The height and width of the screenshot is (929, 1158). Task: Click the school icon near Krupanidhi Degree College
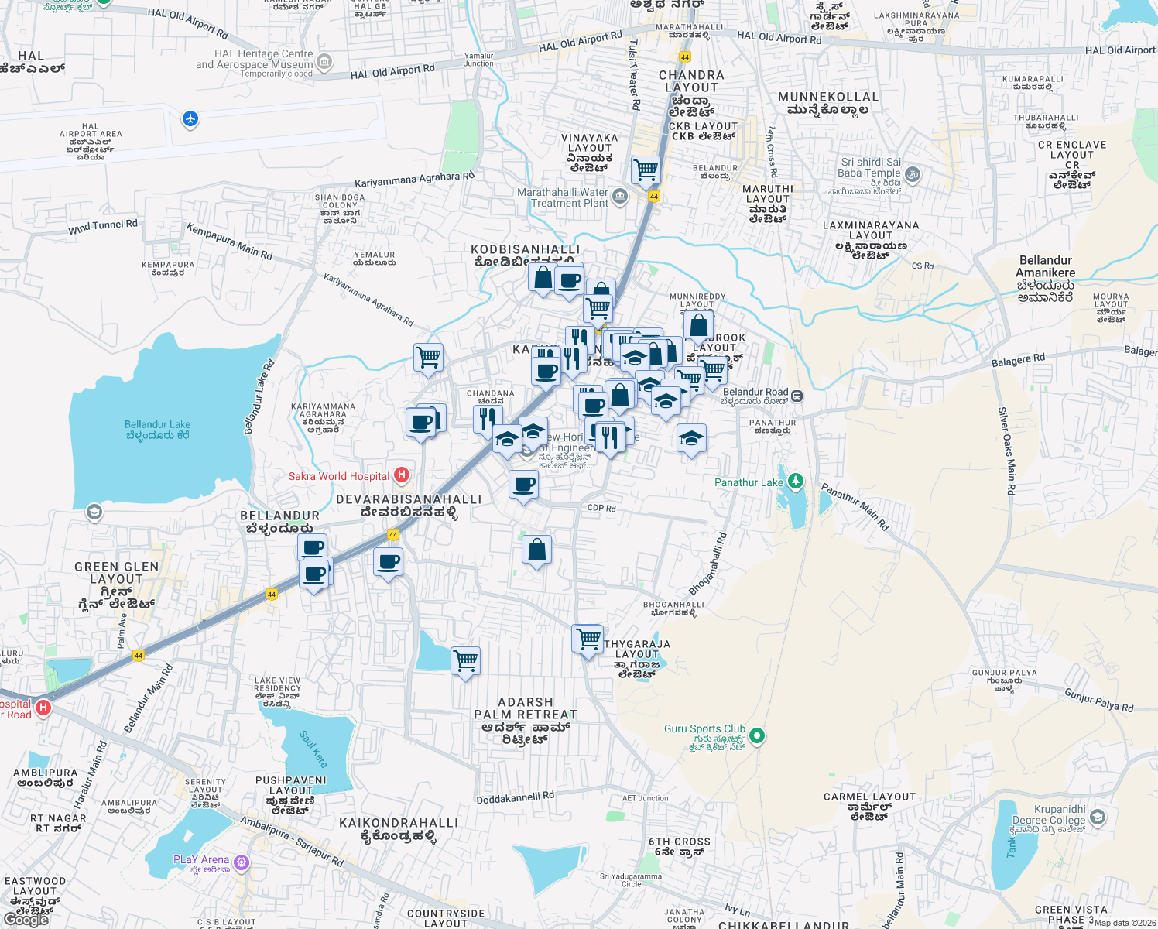[1098, 818]
